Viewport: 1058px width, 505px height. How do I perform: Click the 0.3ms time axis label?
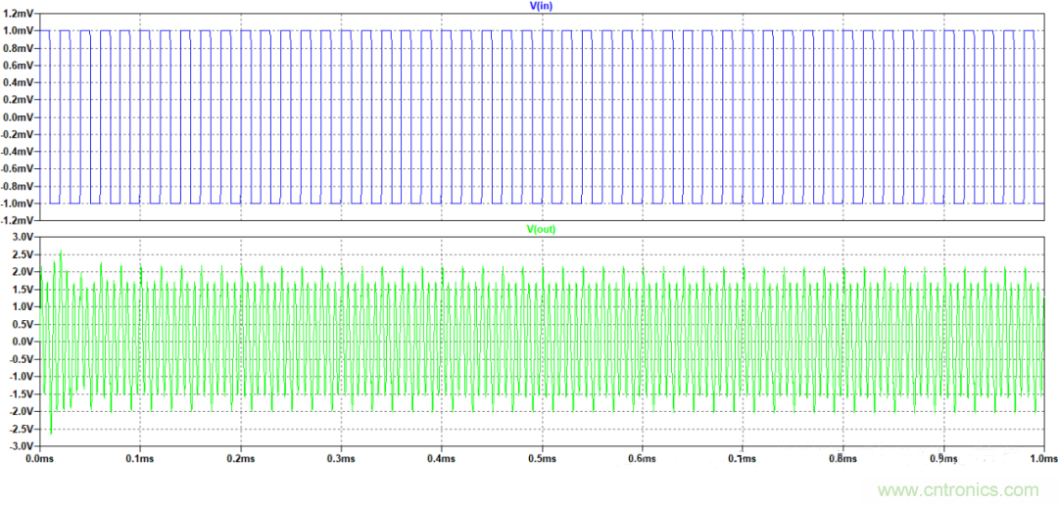click(340, 458)
